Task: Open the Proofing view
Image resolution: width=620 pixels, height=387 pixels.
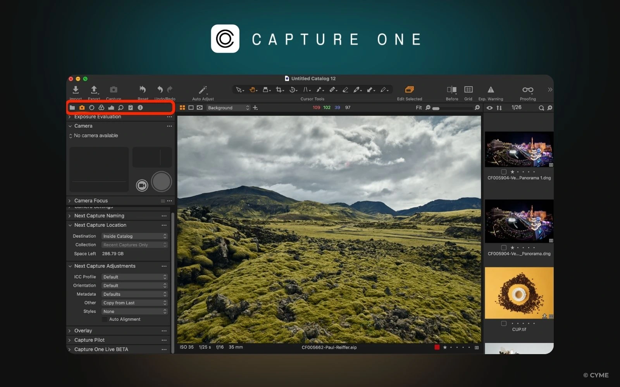Action: coord(527,90)
